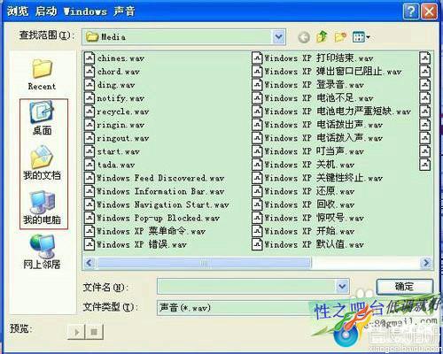Click the go back arrow icon
This screenshot has height=354, width=443.
[304, 37]
